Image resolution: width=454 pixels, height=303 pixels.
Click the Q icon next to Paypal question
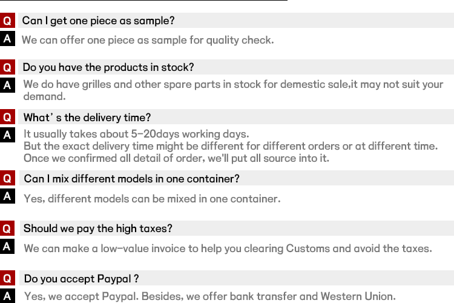tap(7, 279)
